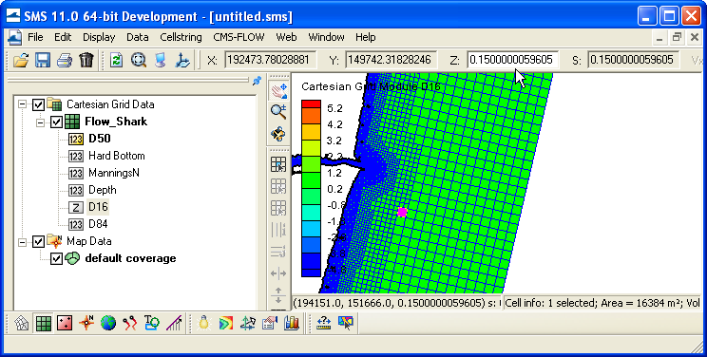
Task: Click the trash can Delete icon
Action: [86, 60]
